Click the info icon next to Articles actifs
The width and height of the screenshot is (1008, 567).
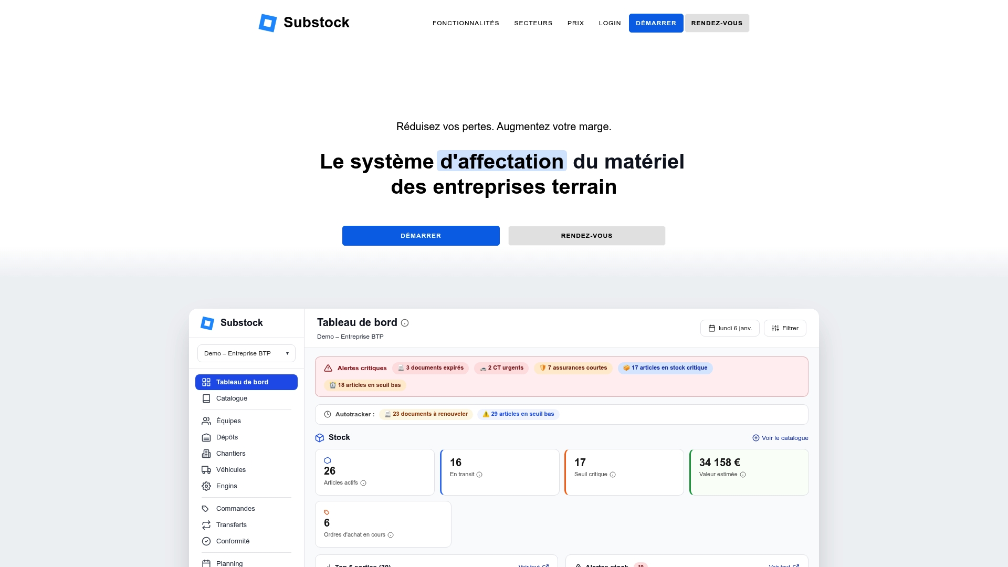tap(363, 483)
